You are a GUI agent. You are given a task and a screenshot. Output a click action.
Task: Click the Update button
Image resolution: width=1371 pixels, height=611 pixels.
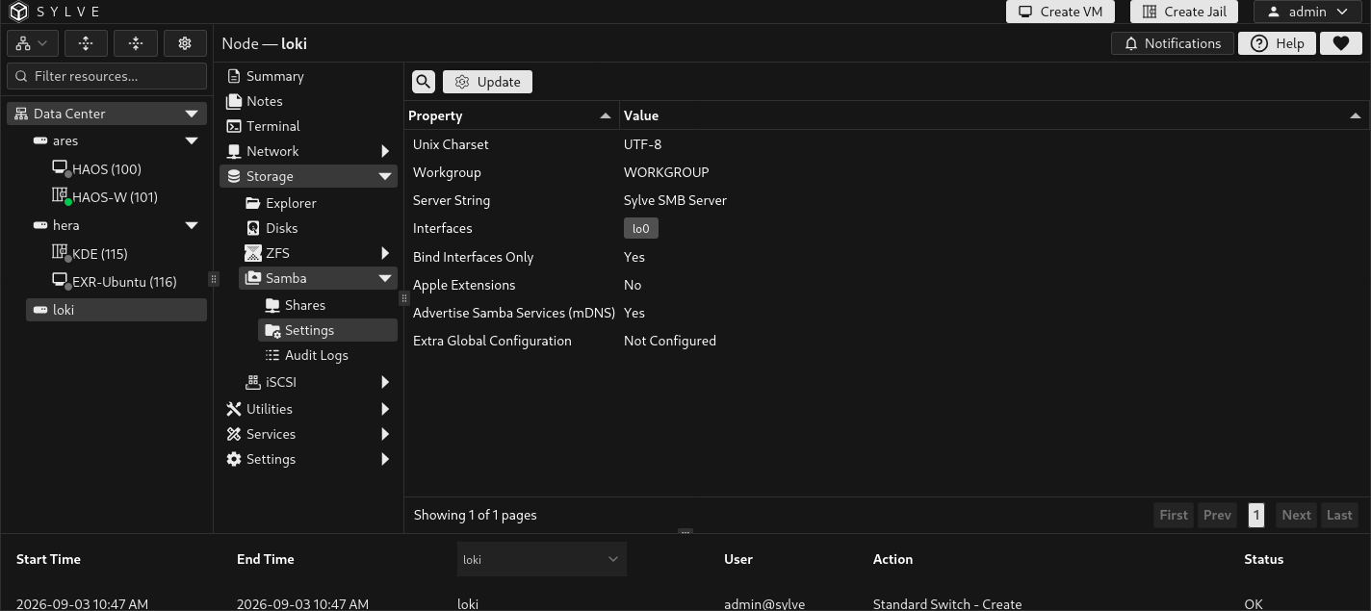(487, 82)
